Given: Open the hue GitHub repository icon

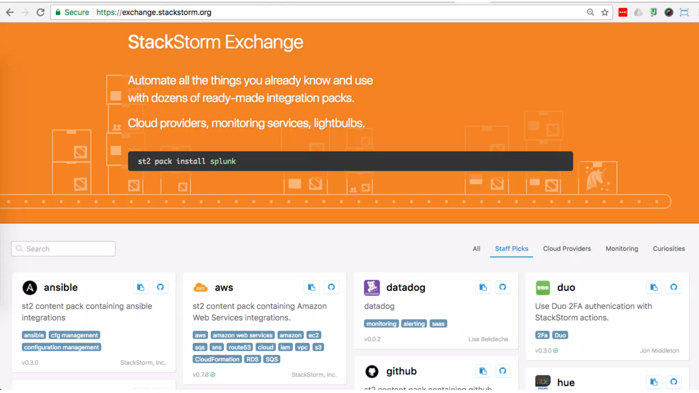Looking at the screenshot, I should click(674, 382).
